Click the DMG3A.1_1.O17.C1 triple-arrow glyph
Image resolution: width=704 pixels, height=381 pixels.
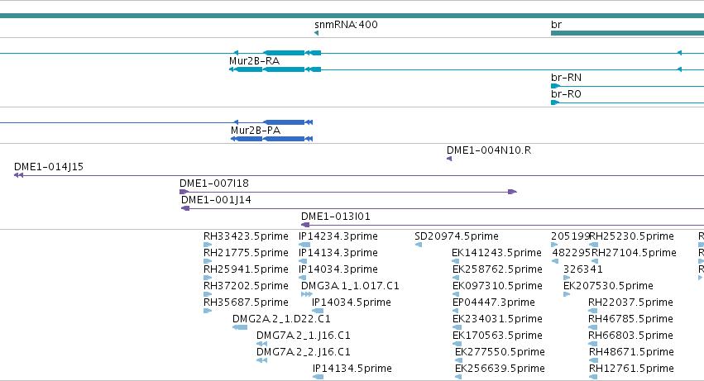point(307,295)
